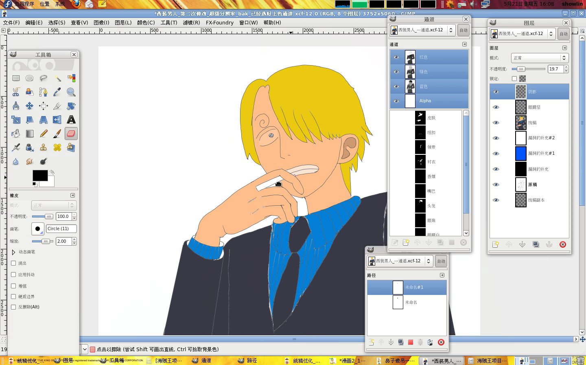Viewport: 586px width, 365px height.
Task: Select the Ellipse Select tool
Action: [x=29, y=78]
